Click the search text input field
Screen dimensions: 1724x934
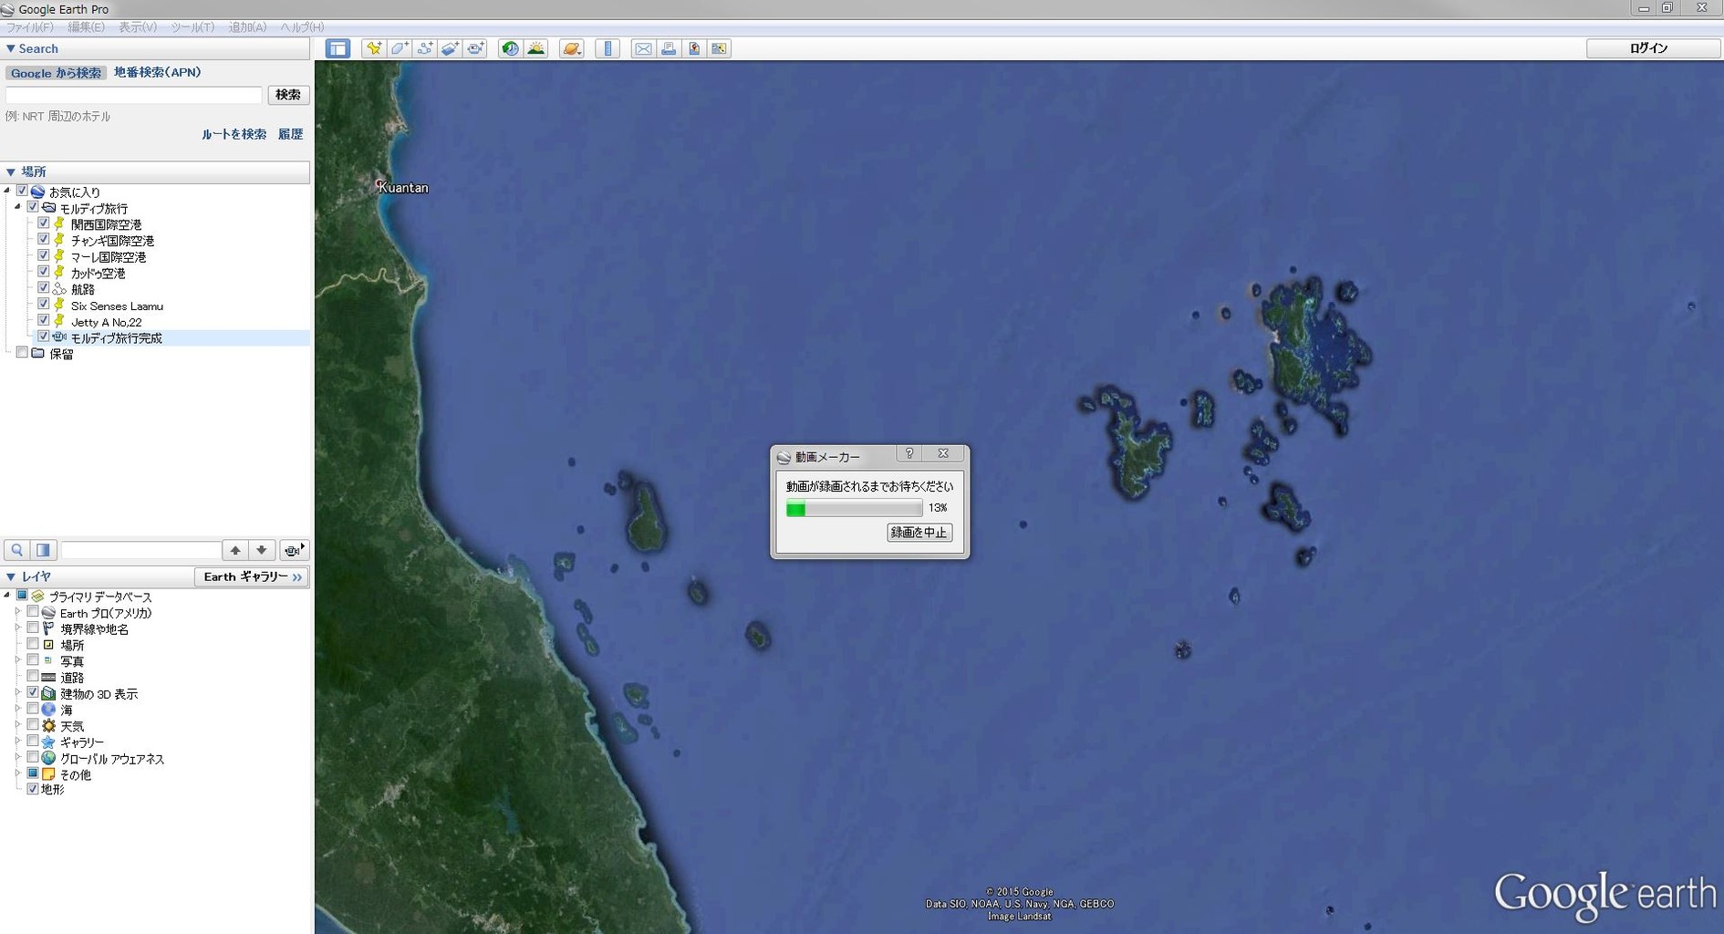[x=134, y=95]
